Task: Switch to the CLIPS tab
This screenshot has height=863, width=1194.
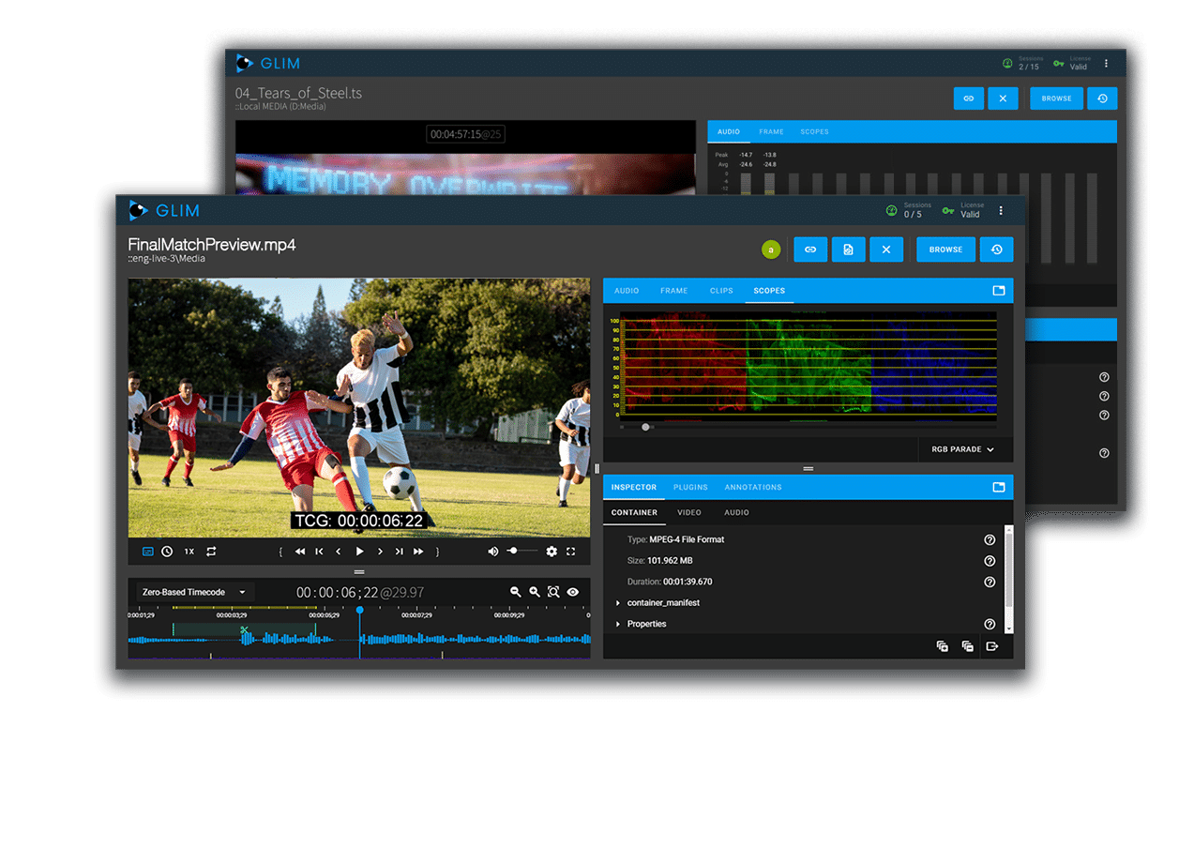Action: (721, 291)
